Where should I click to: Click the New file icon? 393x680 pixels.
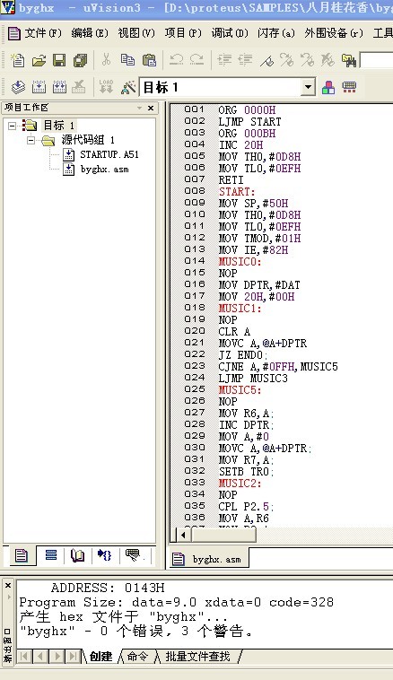click(x=18, y=60)
